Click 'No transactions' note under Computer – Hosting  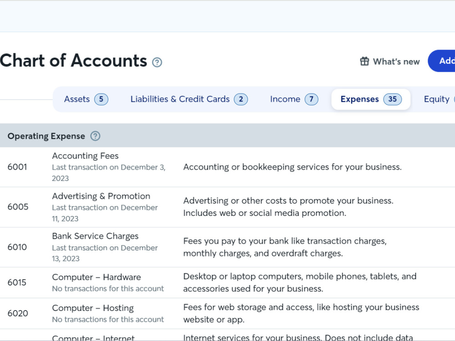[108, 320]
